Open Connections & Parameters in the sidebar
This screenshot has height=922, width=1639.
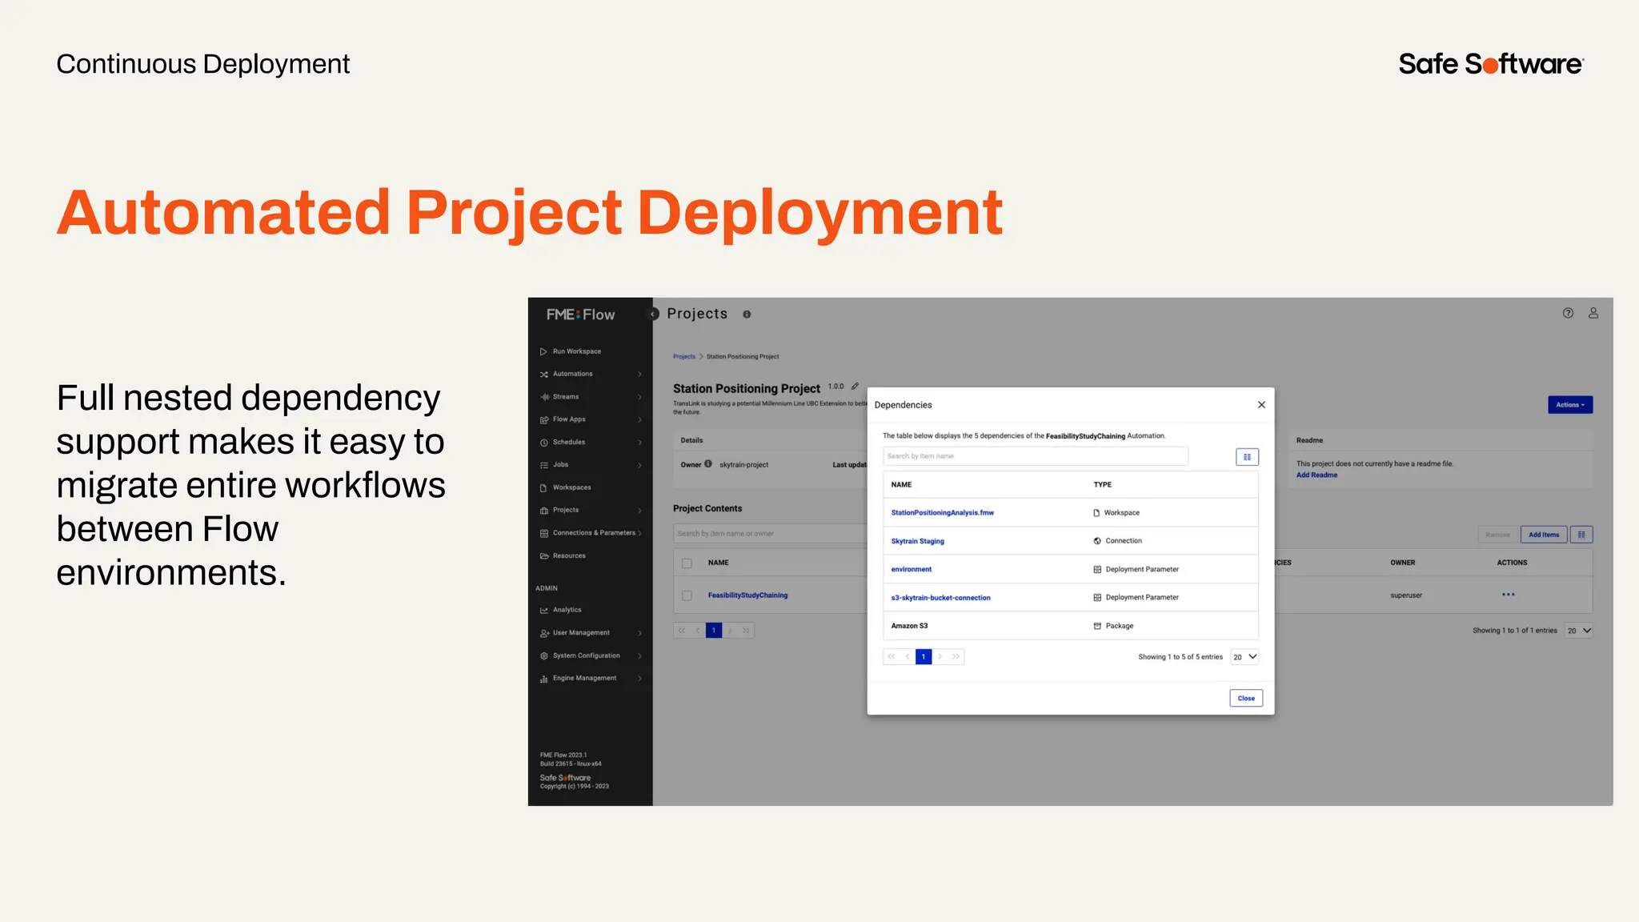coord(593,533)
